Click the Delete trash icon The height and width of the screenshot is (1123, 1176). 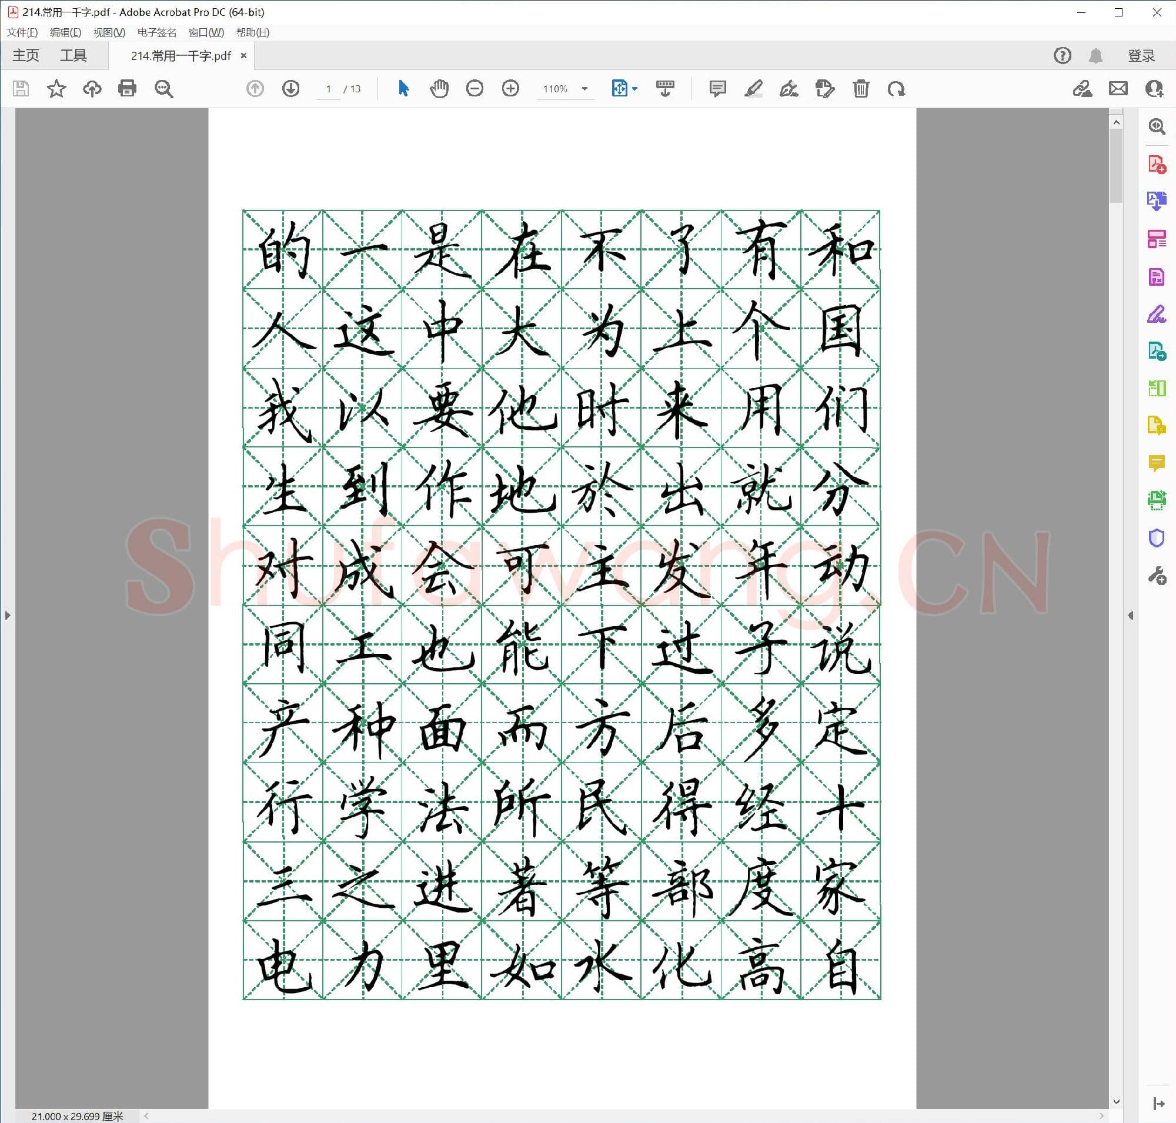tap(860, 89)
